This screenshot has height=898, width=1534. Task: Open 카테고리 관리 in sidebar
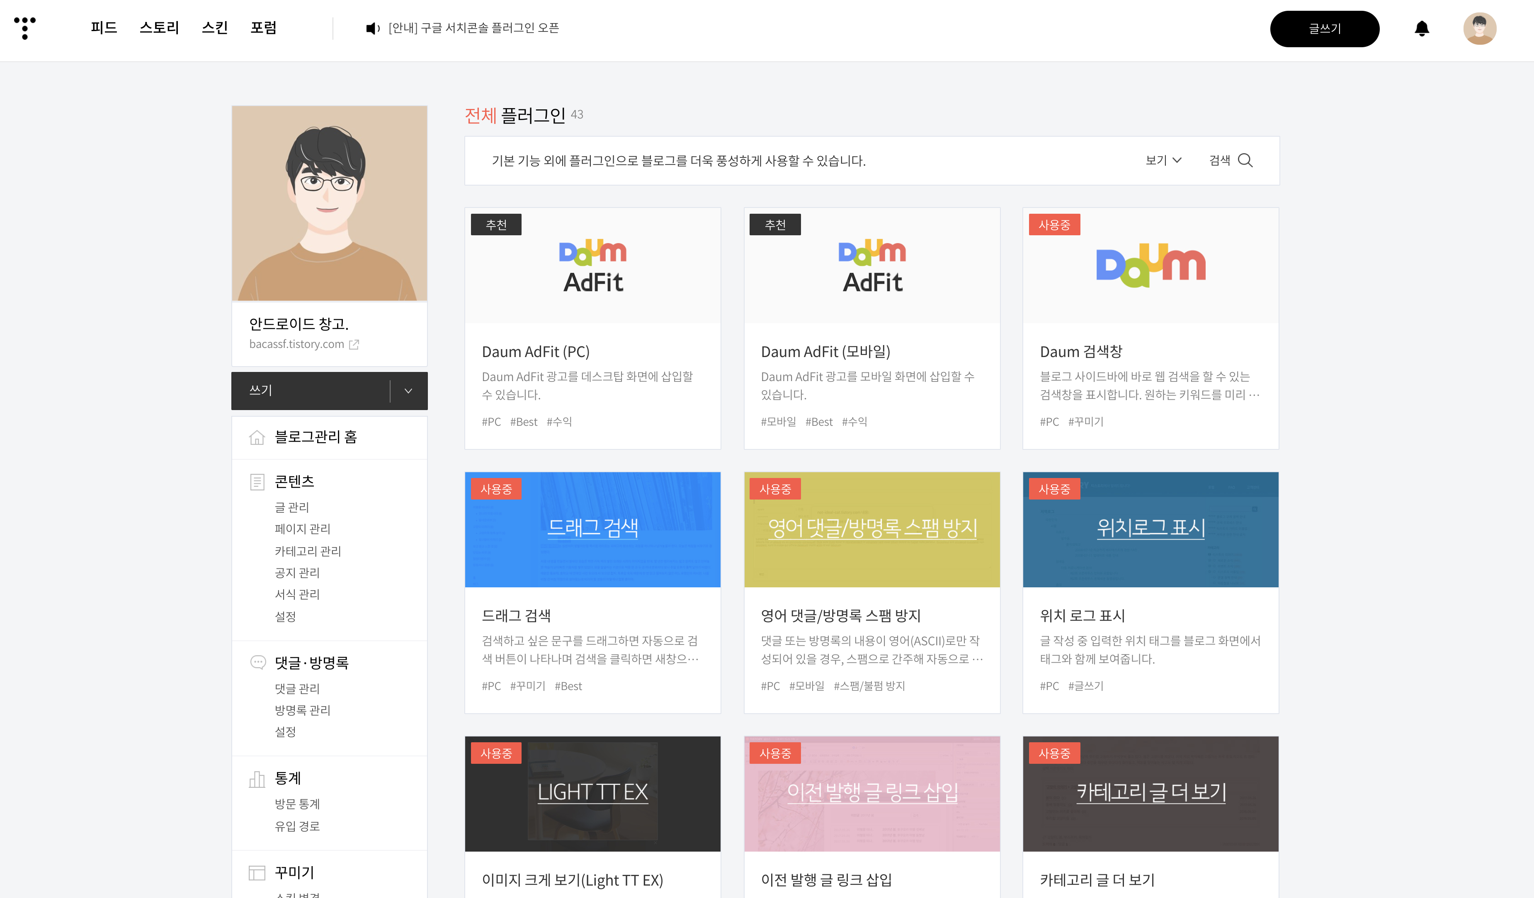pyautogui.click(x=307, y=551)
